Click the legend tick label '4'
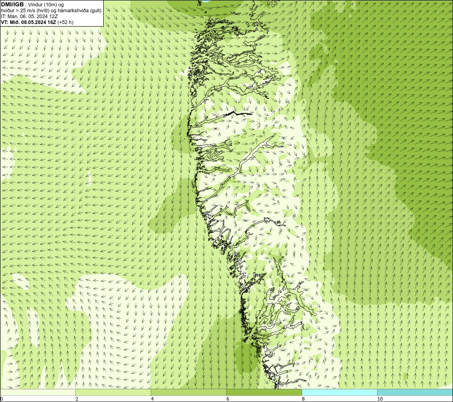 pos(152,399)
